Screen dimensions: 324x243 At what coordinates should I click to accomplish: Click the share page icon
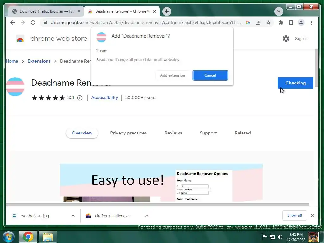258,22
